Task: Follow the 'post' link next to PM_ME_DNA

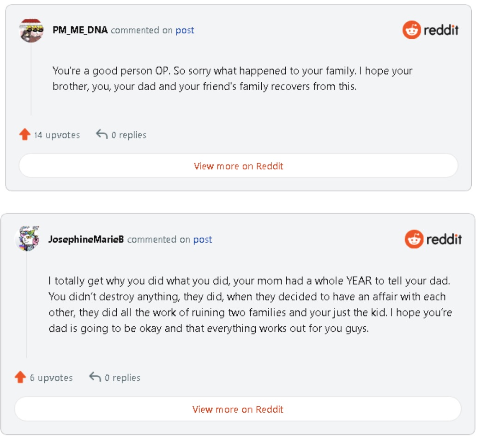Action: tap(185, 30)
